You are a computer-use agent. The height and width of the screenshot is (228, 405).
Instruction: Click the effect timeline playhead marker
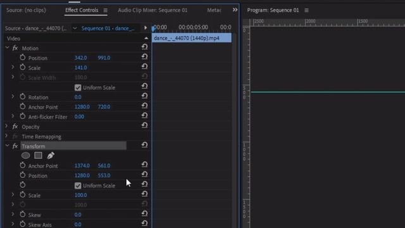(x=153, y=28)
